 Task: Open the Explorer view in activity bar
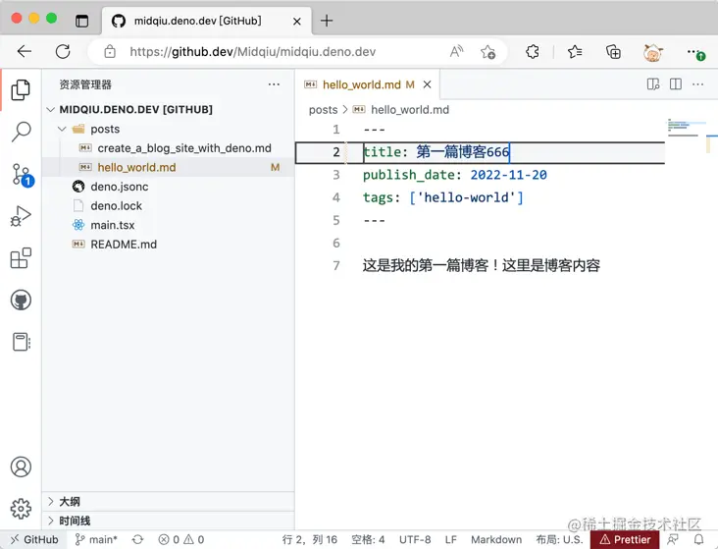(x=21, y=90)
